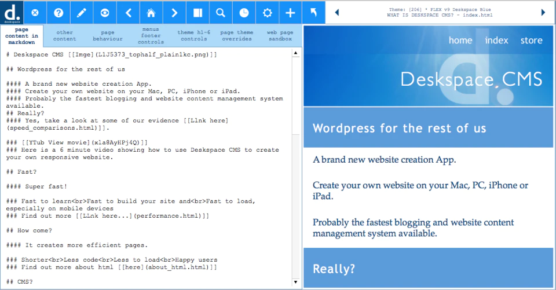Open web page sandbox tab
The height and width of the screenshot is (290, 556).
point(280,35)
